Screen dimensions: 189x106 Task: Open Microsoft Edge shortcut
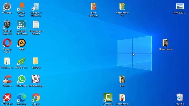[22, 97]
